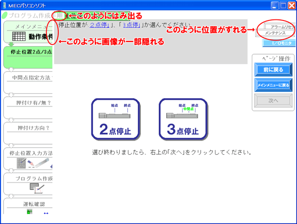Click the grid icon beside 動作条件
The image size is (297, 224).
(x=19, y=36)
